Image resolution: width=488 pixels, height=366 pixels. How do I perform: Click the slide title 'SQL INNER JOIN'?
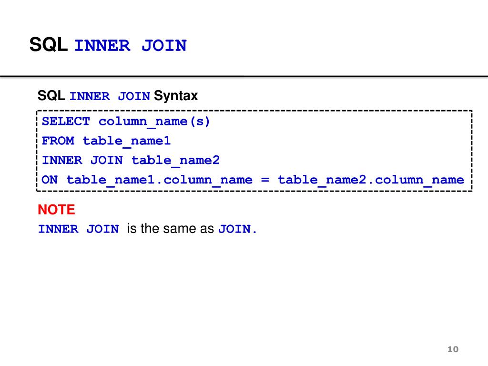[x=108, y=45]
